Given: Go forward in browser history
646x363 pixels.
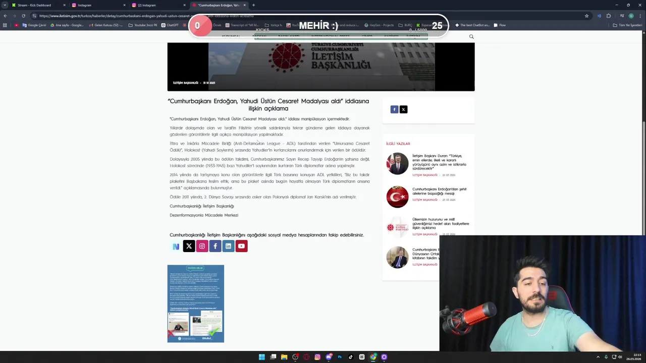Looking at the screenshot, I should pyautogui.click(x=14, y=16).
